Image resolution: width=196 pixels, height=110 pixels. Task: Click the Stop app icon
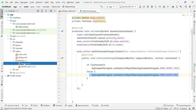[168, 7]
